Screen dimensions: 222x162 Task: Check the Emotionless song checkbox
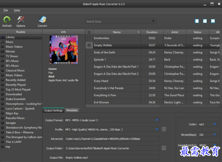[x=89, y=38]
